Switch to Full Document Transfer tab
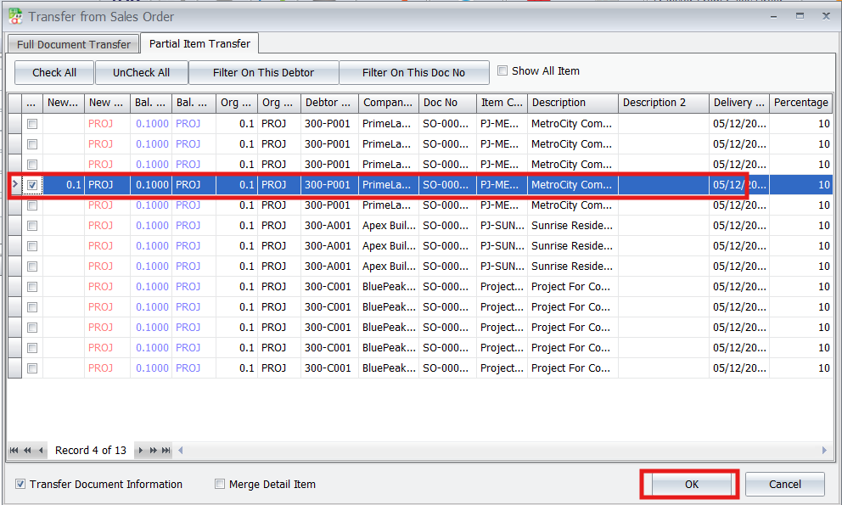Viewport: 842px width, 505px height. [74, 44]
